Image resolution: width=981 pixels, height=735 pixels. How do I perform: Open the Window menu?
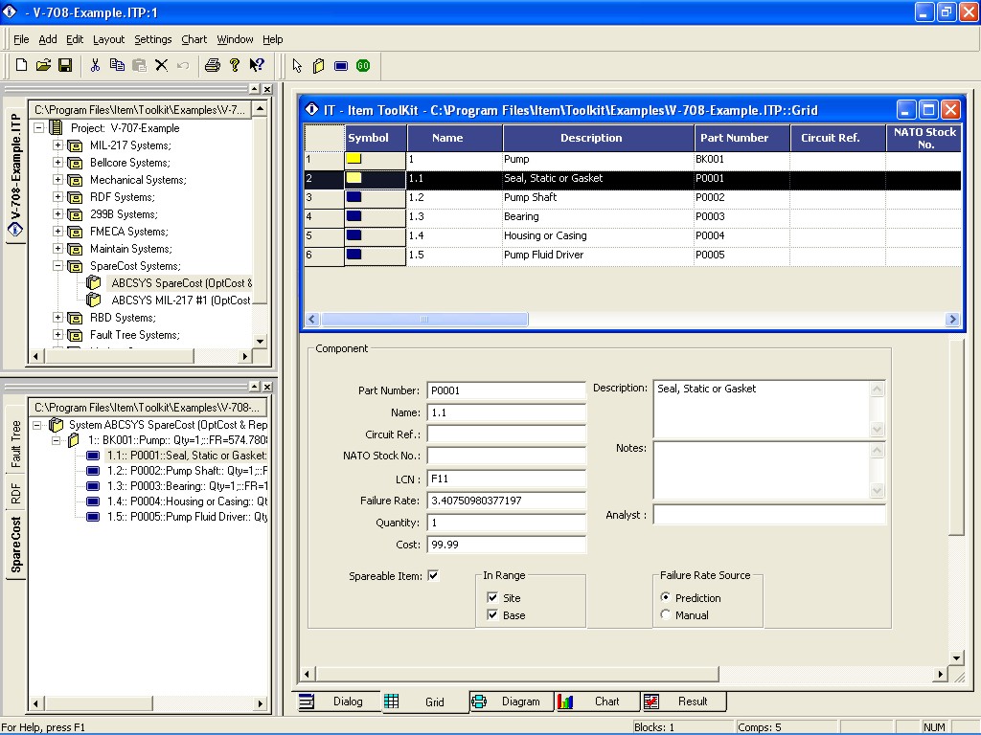pyautogui.click(x=235, y=39)
